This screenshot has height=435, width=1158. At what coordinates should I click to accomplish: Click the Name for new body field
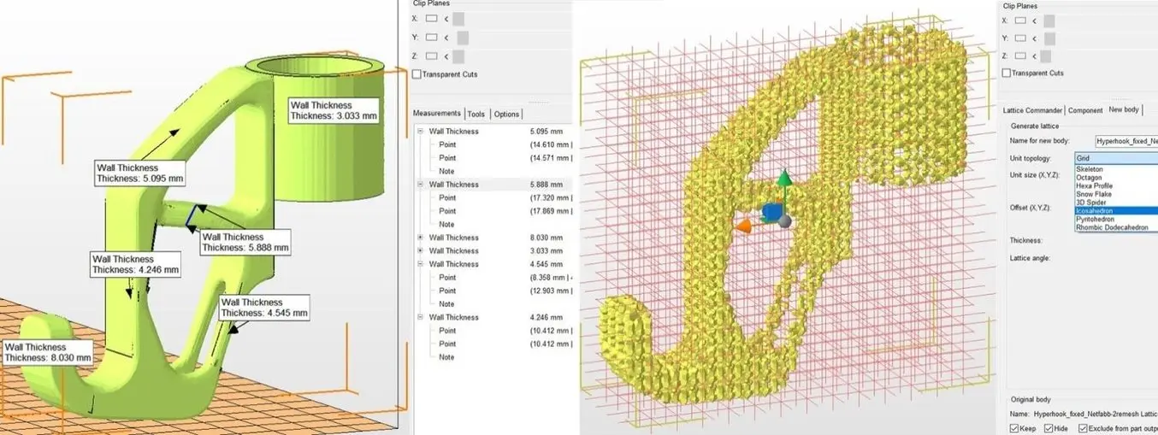click(x=1126, y=140)
